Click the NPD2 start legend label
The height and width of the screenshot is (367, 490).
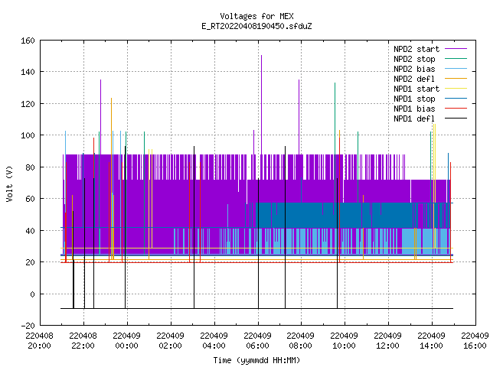tap(416, 49)
